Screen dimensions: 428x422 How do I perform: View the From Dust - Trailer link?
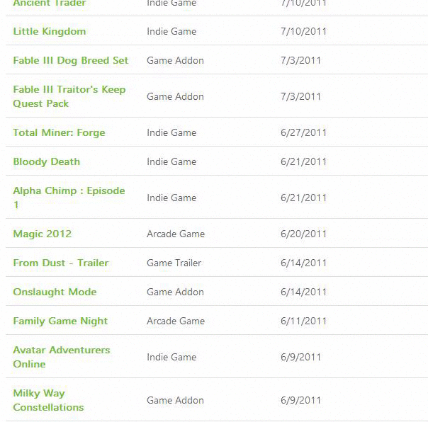[x=61, y=263]
